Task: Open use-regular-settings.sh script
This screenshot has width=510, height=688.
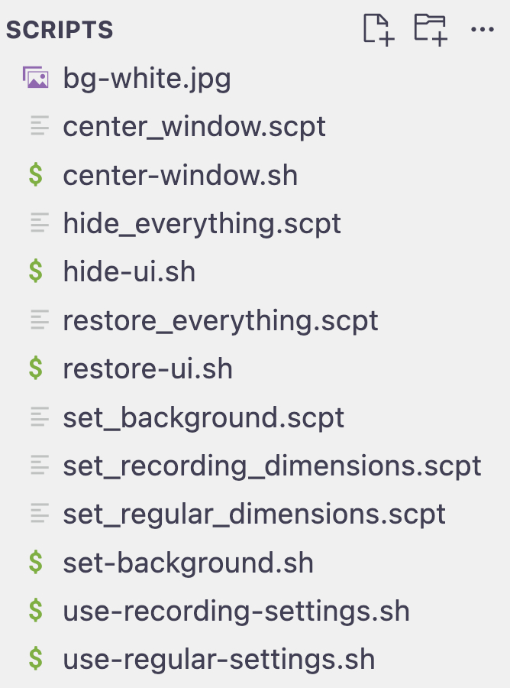Action: pyautogui.click(x=219, y=659)
